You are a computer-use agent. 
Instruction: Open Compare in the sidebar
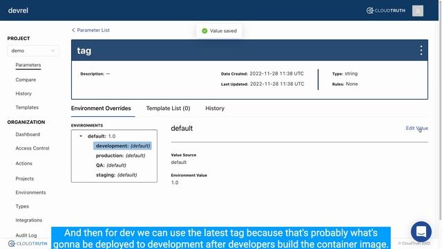[x=26, y=80]
